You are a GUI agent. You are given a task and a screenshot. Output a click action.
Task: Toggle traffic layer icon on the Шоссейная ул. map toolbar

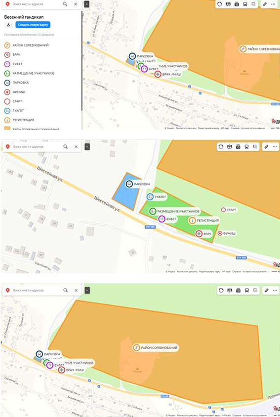(221, 147)
